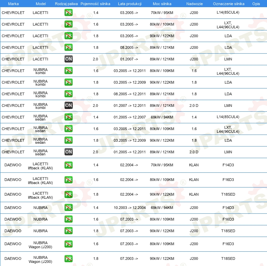Click T18SED engine code in Lacetti liftback row

(228, 194)
